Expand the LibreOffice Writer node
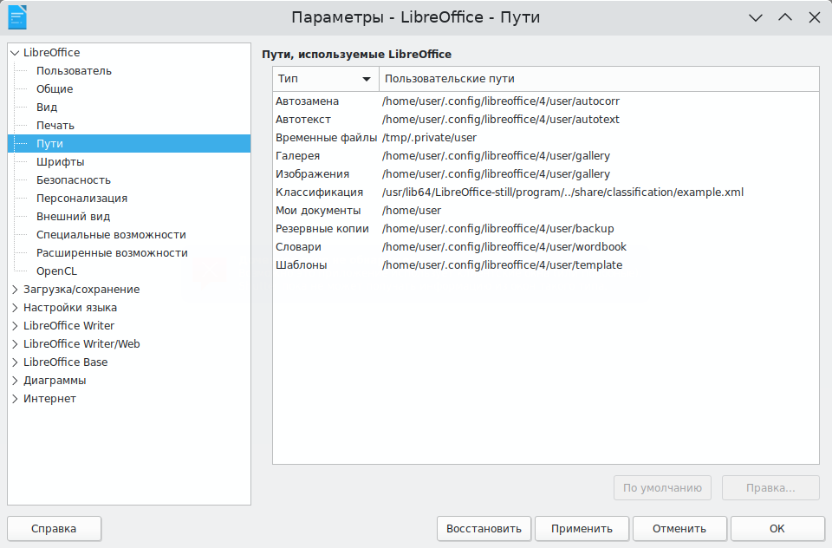The width and height of the screenshot is (832, 548). [15, 325]
